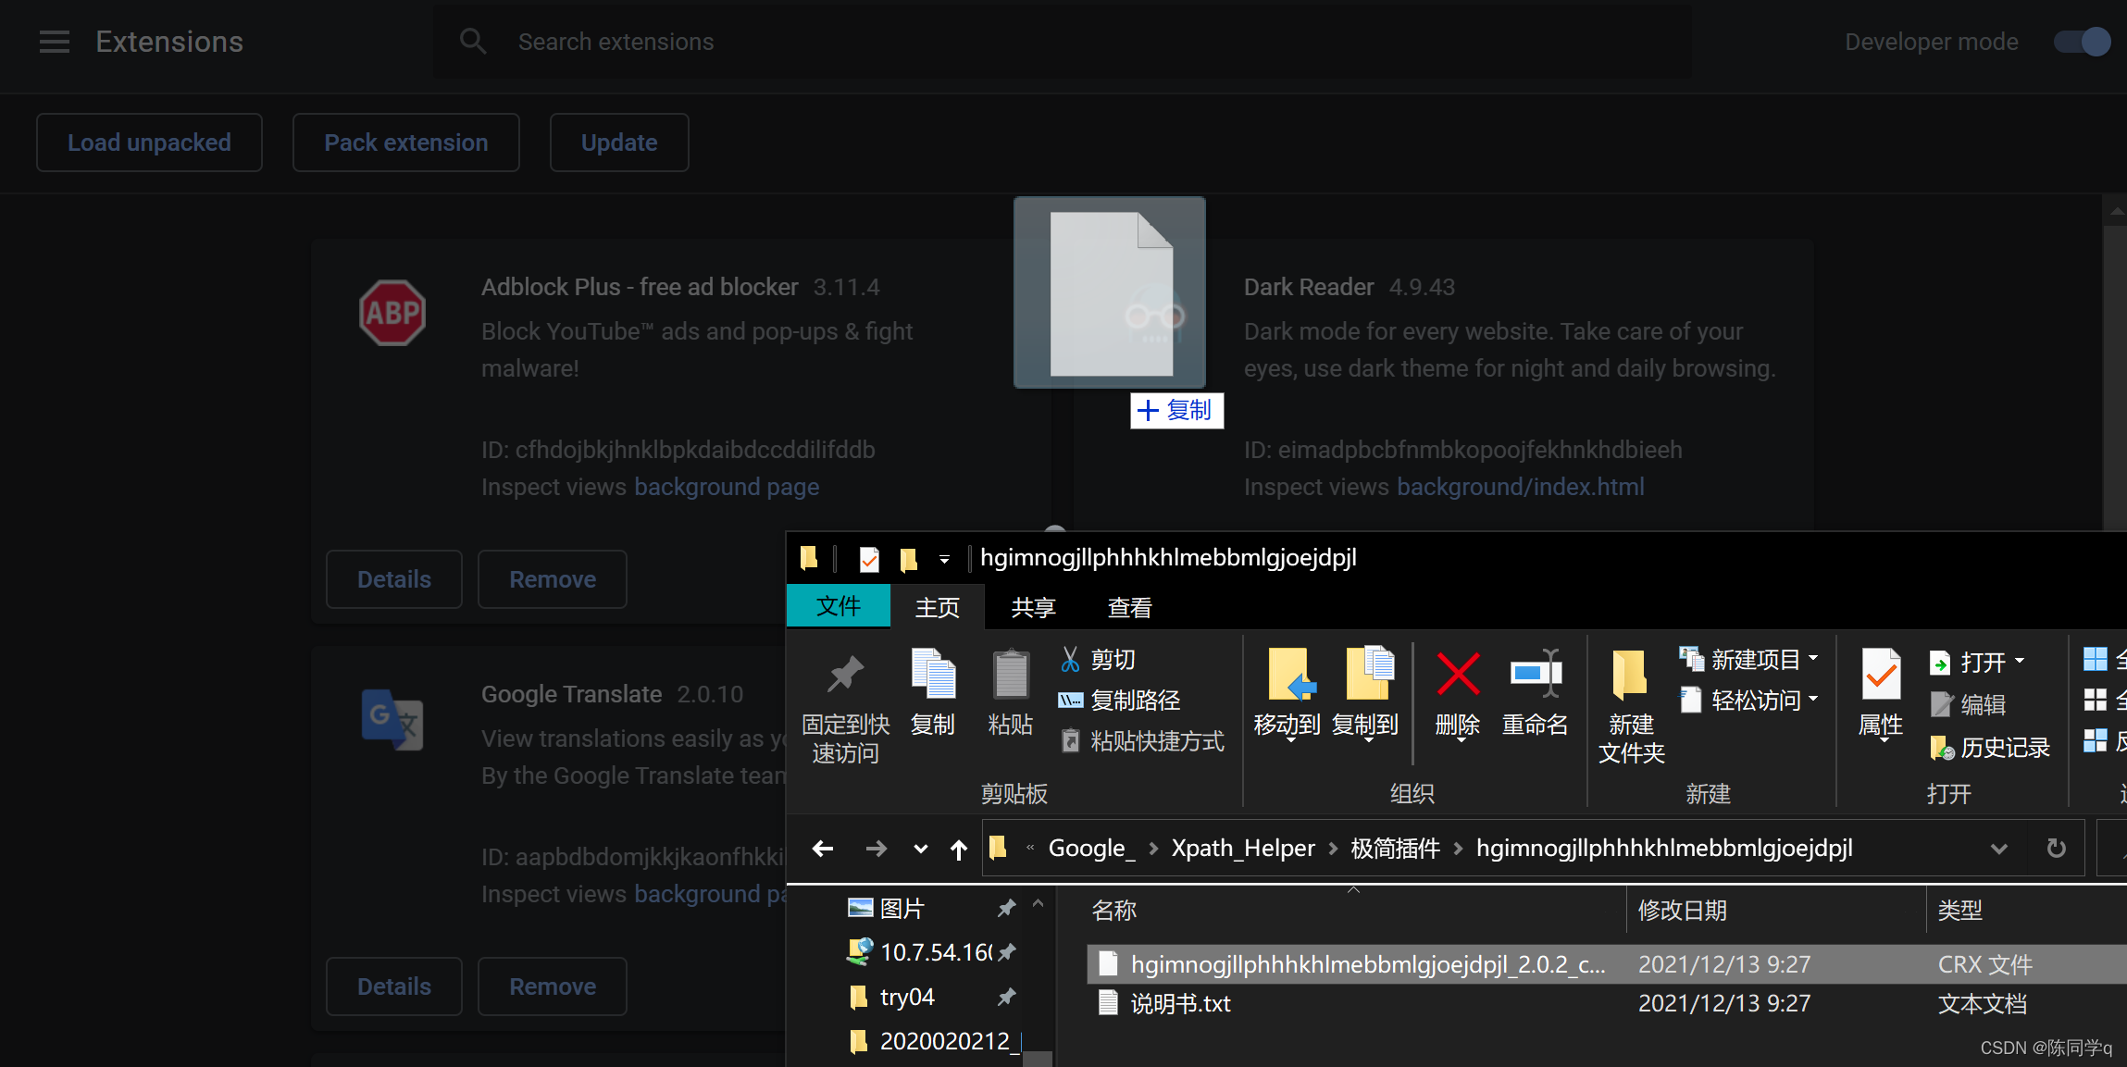
Task: Click the Properties (属性) checkmark icon
Action: pyautogui.click(x=1881, y=675)
